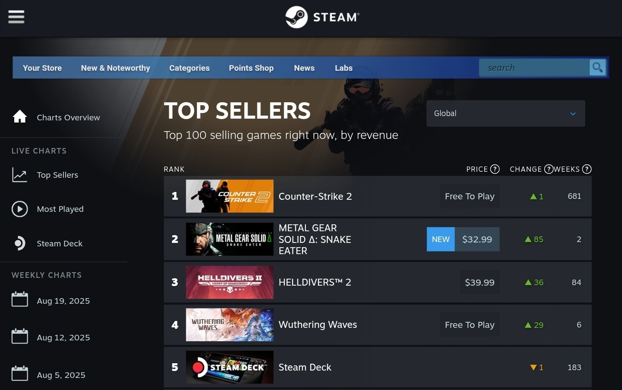The image size is (622, 390).
Task: Click the Steam logo
Action: click(322, 17)
